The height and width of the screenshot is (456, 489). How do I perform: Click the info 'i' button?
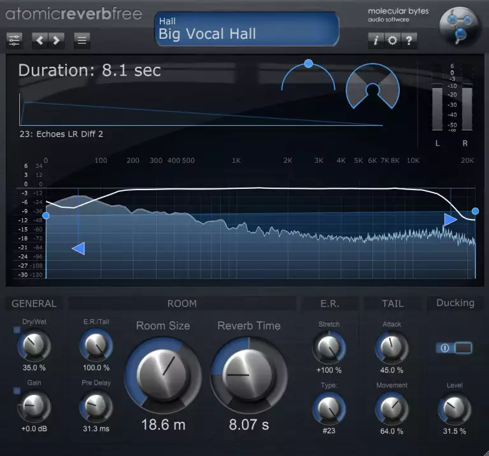point(376,41)
